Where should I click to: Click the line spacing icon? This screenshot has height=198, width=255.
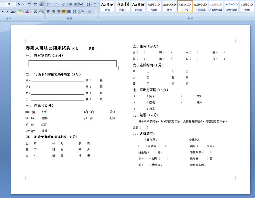(75, 11)
